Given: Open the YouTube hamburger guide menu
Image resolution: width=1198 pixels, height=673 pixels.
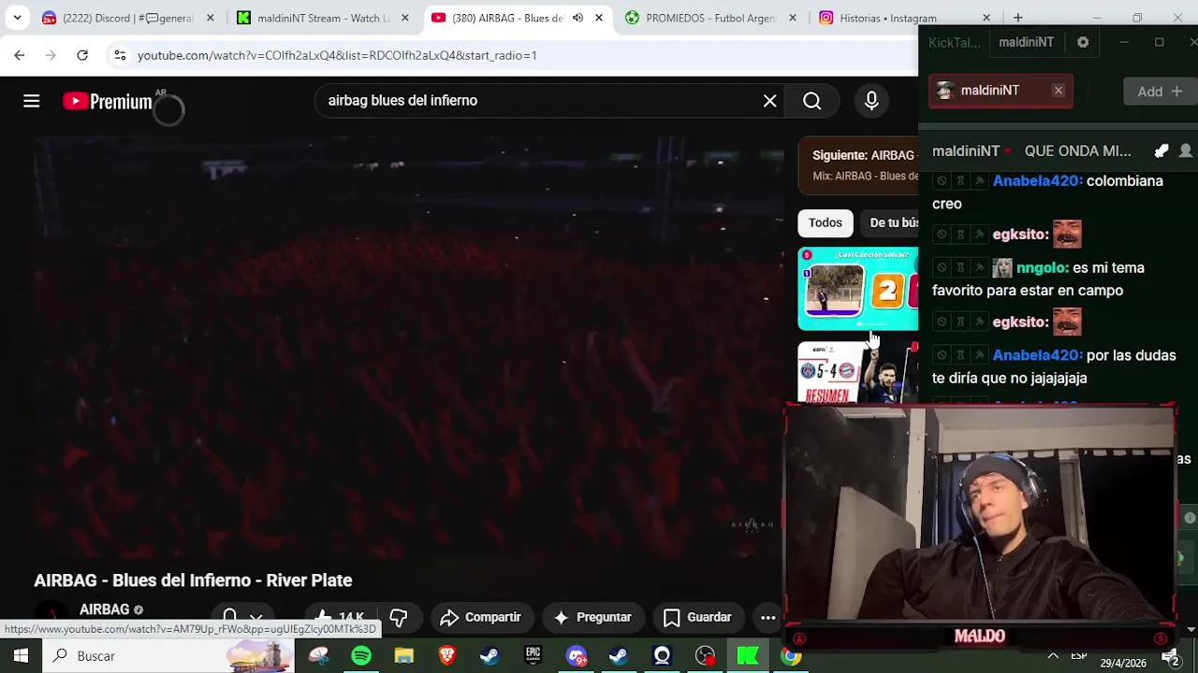Looking at the screenshot, I should pos(31,101).
